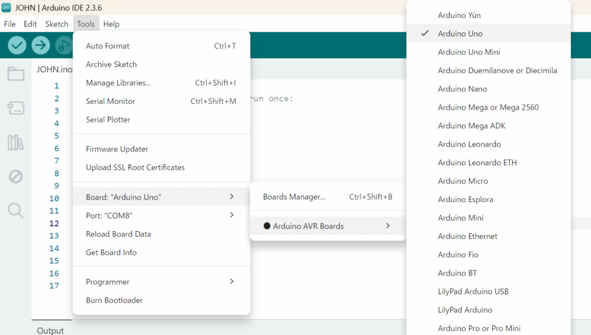Choose the Arduino Mini board
The width and height of the screenshot is (591, 335).
[488, 218]
